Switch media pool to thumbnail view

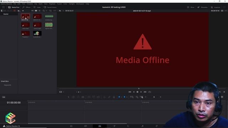pos(36,11)
